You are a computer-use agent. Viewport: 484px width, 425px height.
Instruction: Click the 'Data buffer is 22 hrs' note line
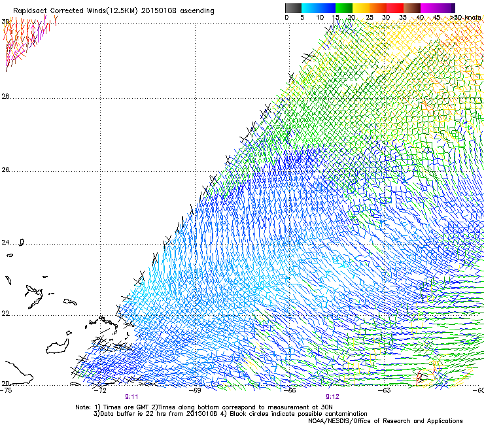pyautogui.click(x=231, y=414)
